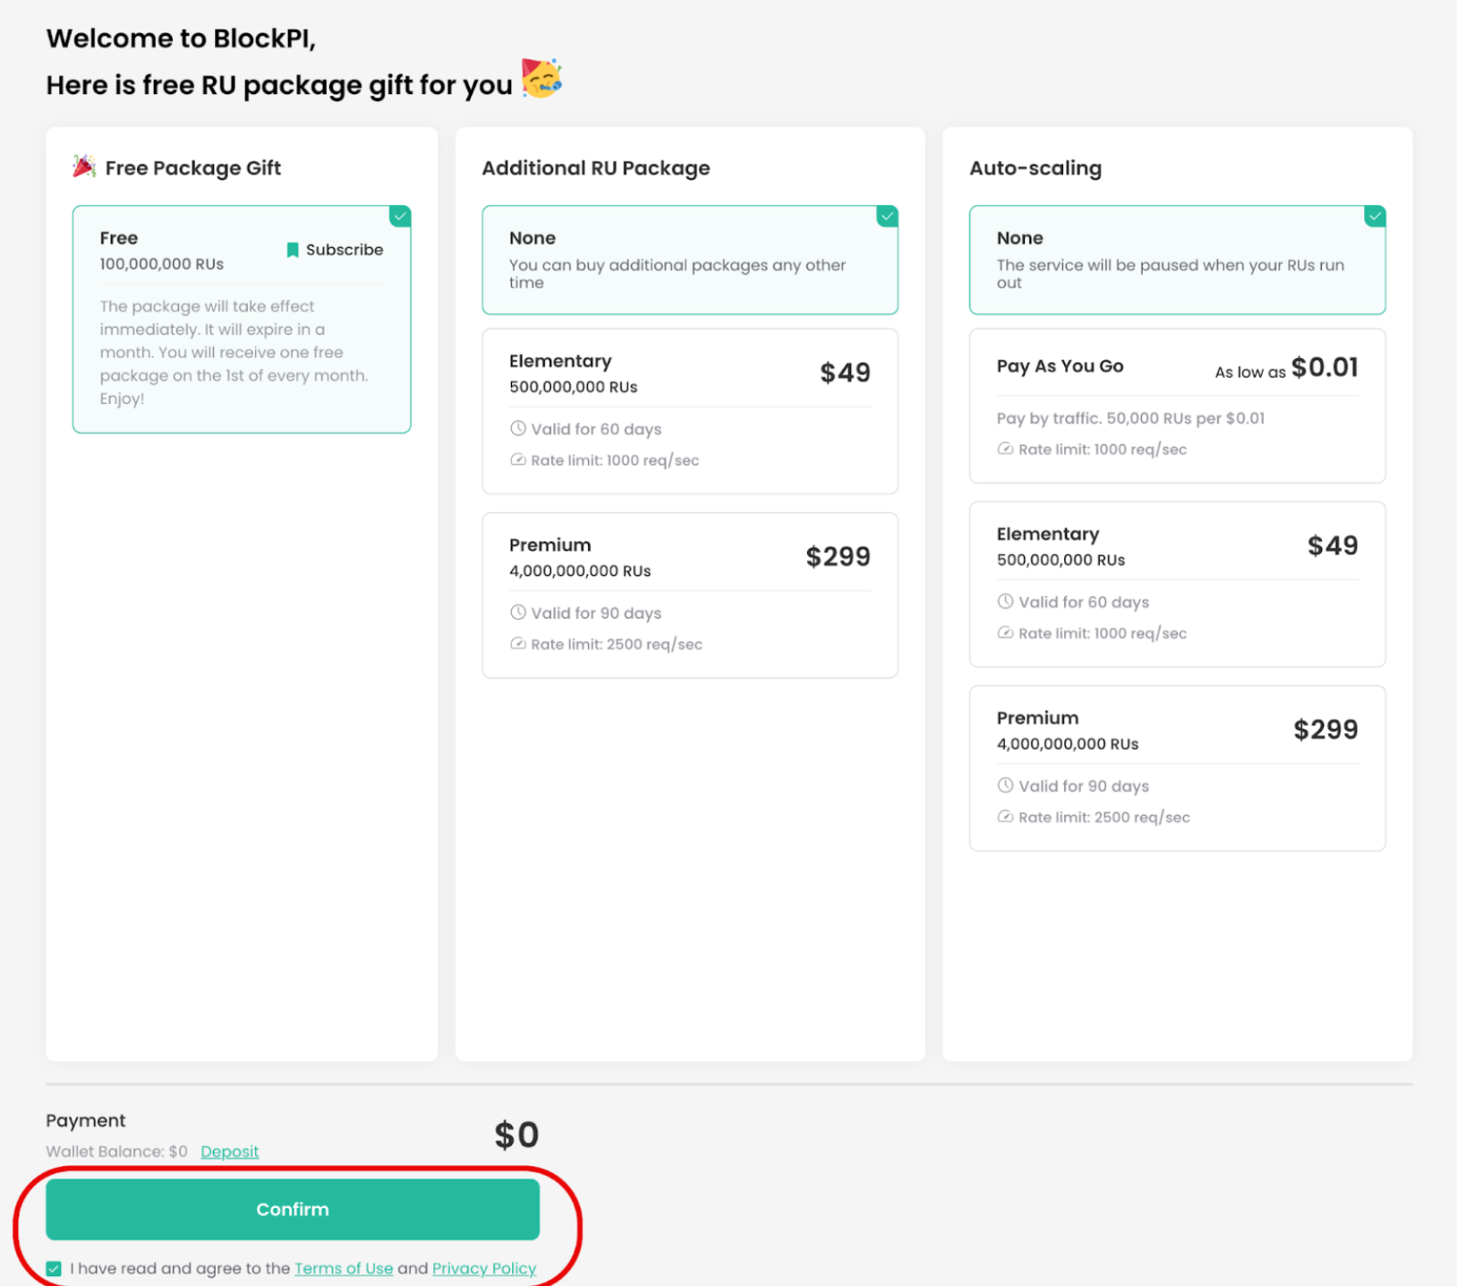Click checkmark badge on Additional RU None card

pos(887,217)
